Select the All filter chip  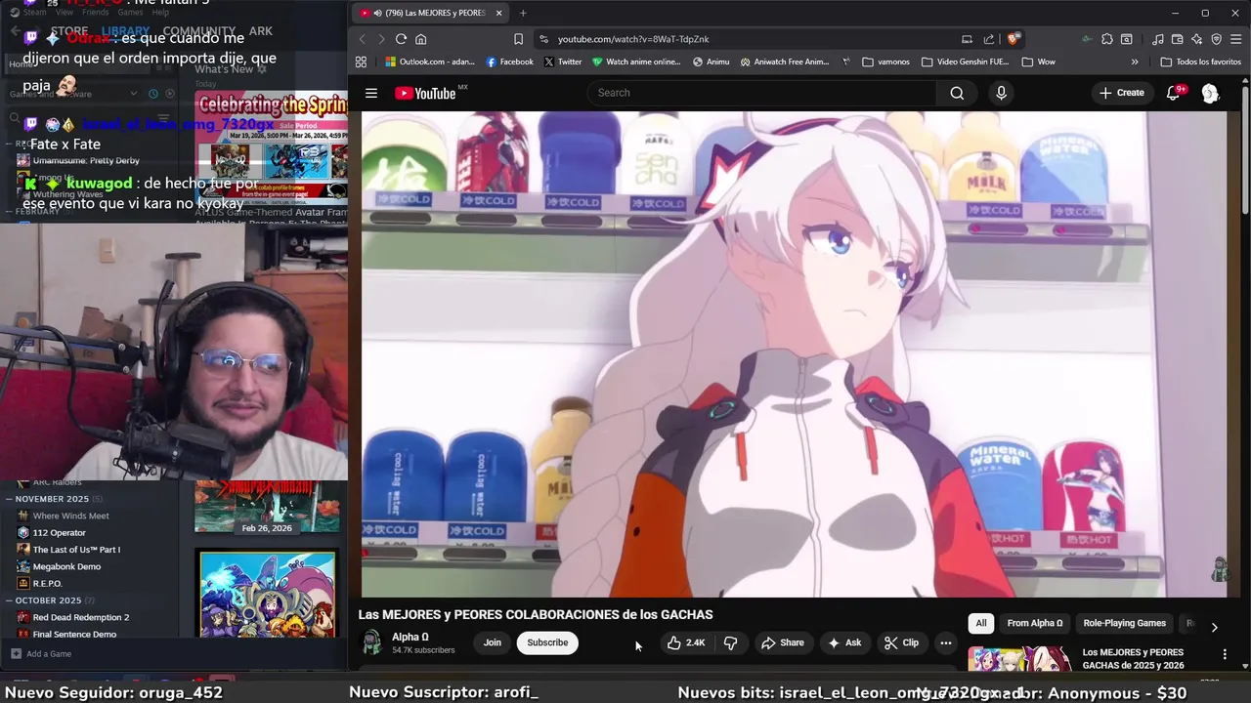[x=981, y=623]
